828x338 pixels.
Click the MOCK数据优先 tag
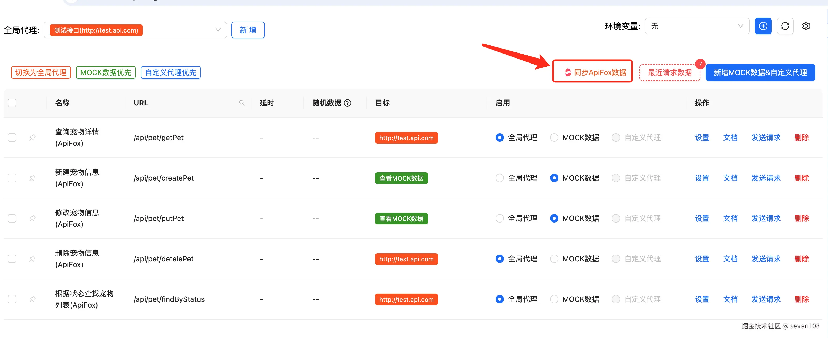tap(105, 72)
